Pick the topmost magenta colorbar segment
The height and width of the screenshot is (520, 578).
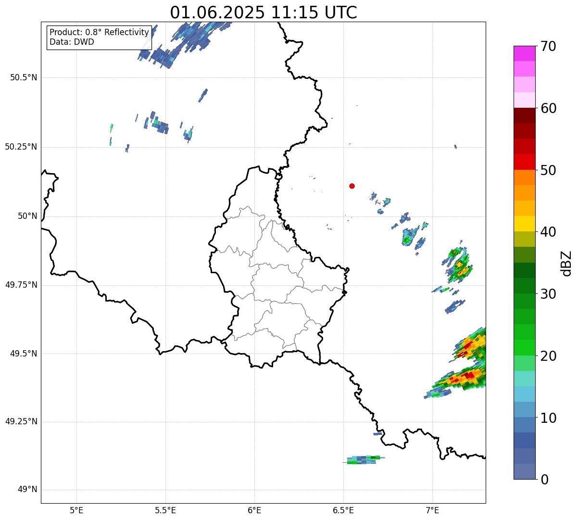tap(525, 53)
